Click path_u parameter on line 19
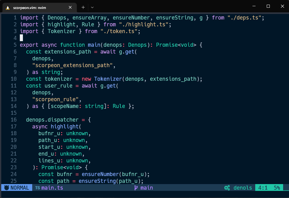Viewport: 289px width, 198px height. pyautogui.click(x=48, y=140)
